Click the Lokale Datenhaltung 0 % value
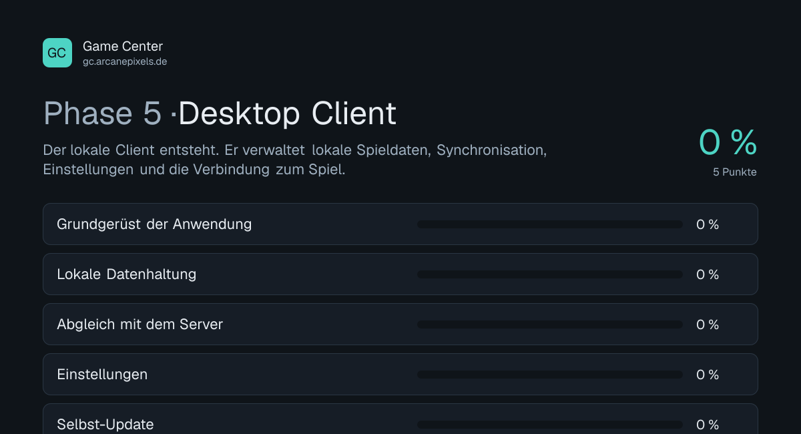 [708, 274]
